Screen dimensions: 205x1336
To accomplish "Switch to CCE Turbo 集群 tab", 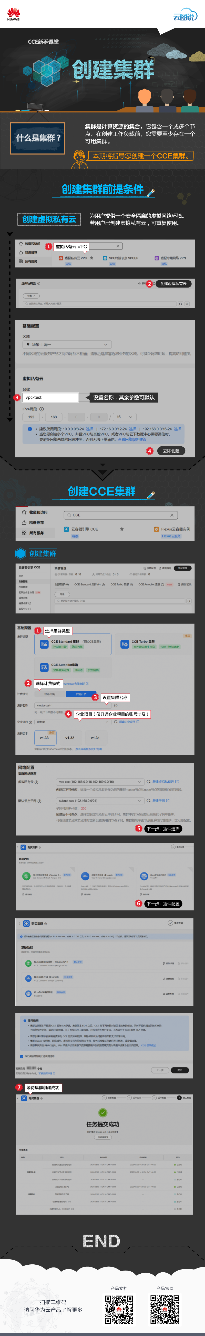I will tap(122, 584).
